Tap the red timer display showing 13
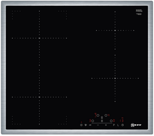Screen dimensions: 154x136 [121, 121]
